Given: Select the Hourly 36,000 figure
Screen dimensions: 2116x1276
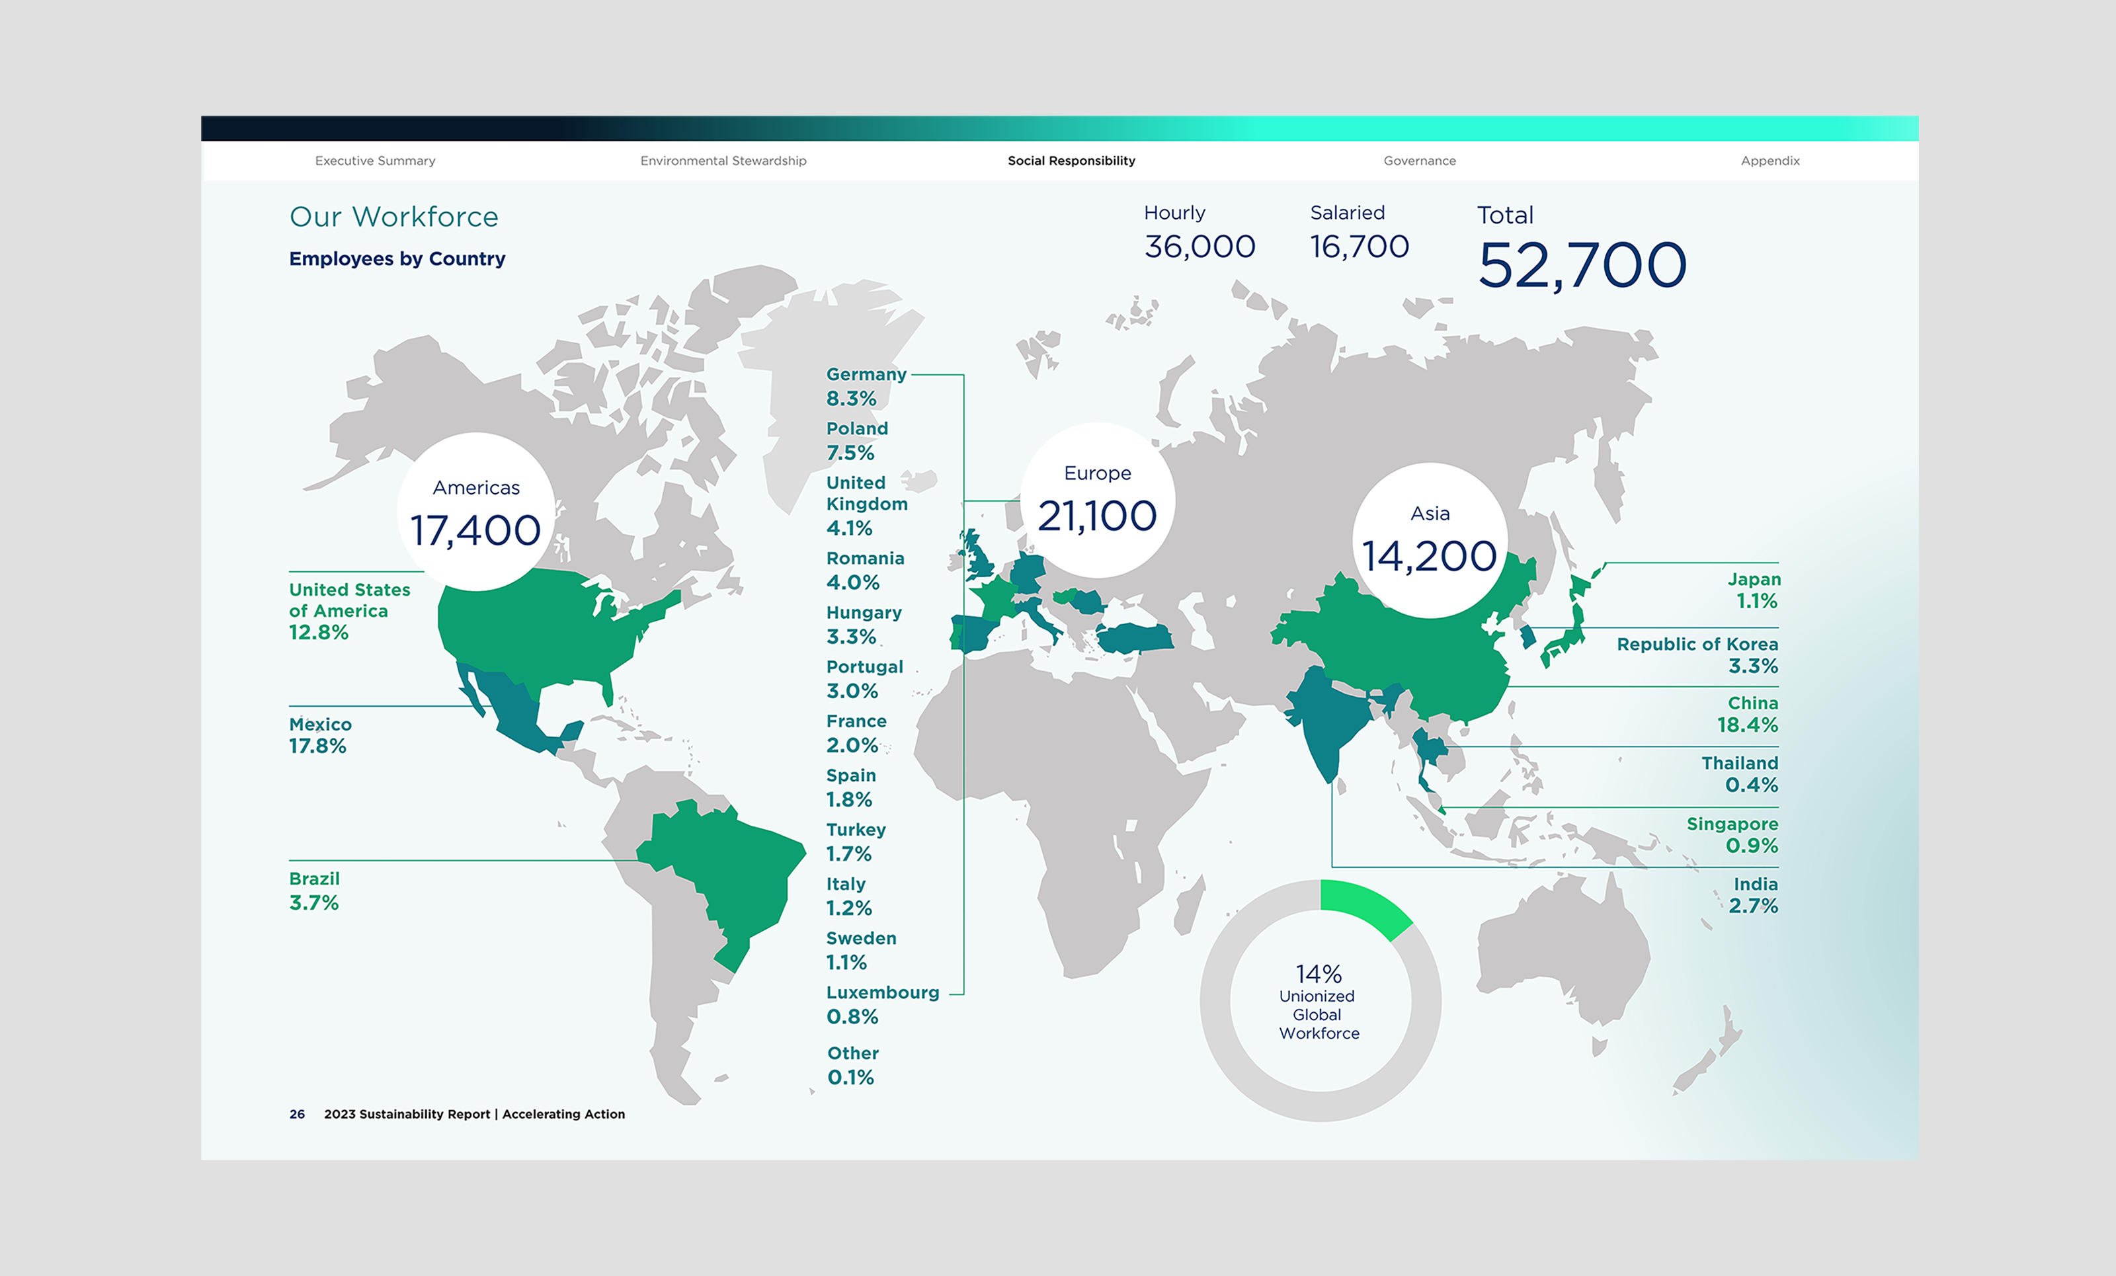Looking at the screenshot, I should pos(1199,232).
